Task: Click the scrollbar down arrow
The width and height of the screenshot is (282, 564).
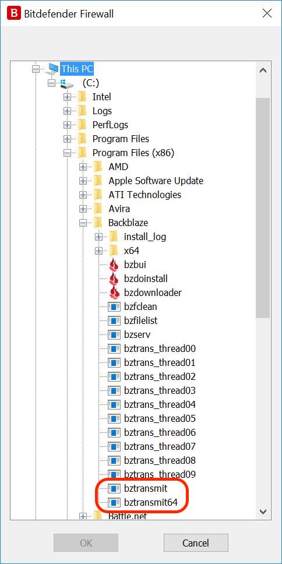Action: click(263, 512)
